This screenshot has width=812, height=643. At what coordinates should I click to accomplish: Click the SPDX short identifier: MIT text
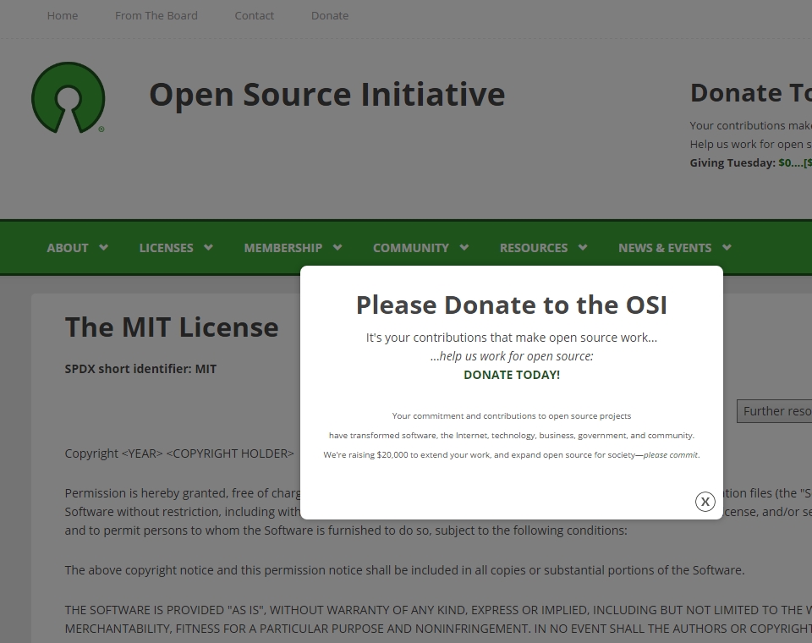click(x=141, y=369)
